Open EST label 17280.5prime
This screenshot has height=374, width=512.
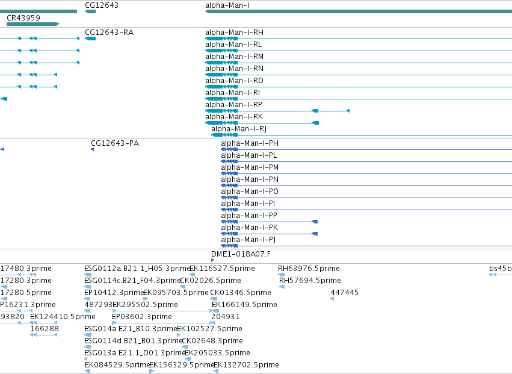pos(26,293)
